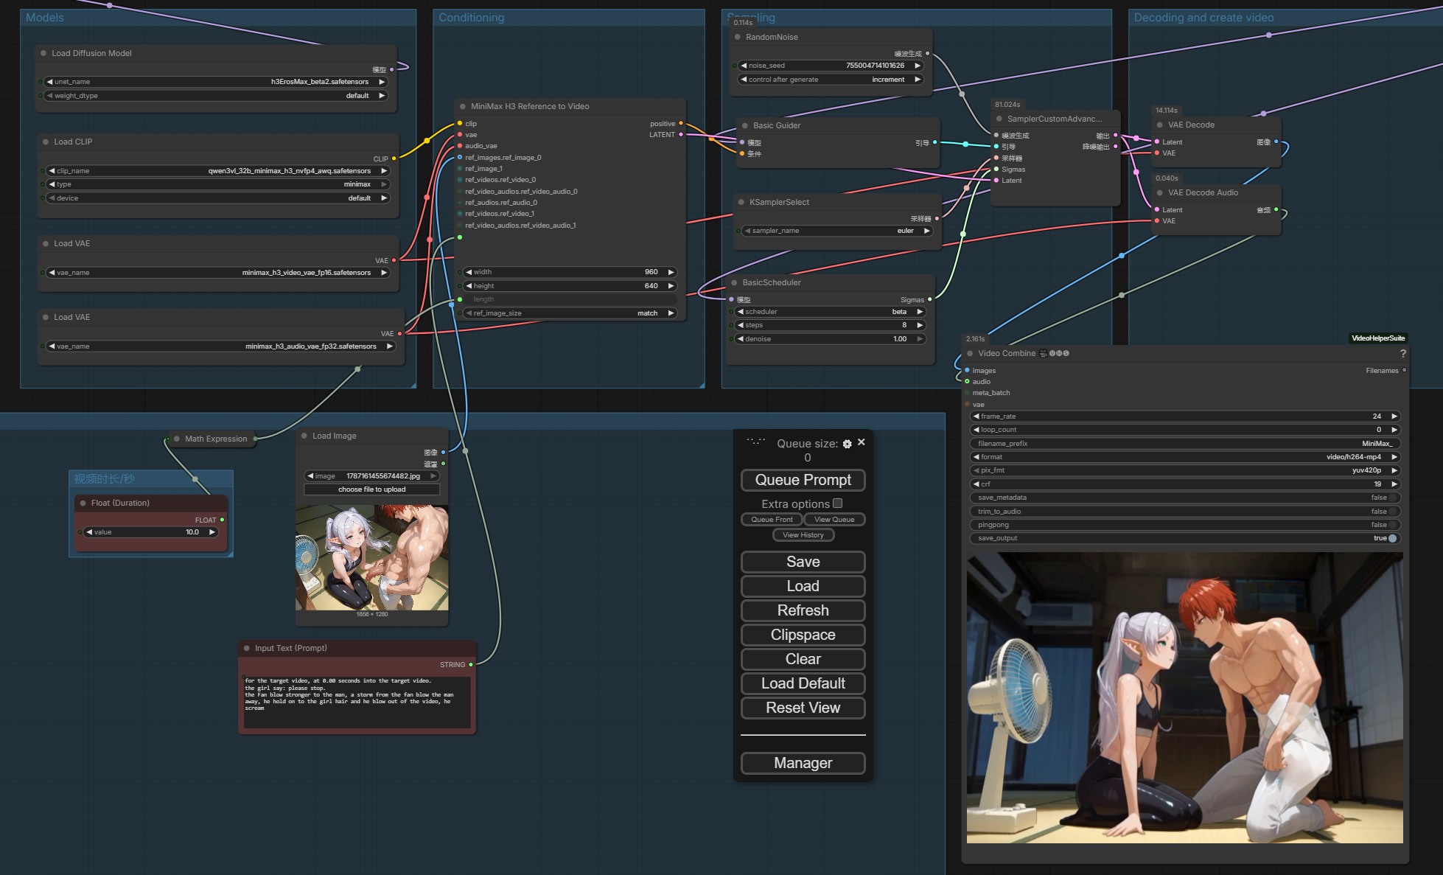Image resolution: width=1443 pixels, height=875 pixels.
Task: Click the Save workflow button
Action: point(803,562)
